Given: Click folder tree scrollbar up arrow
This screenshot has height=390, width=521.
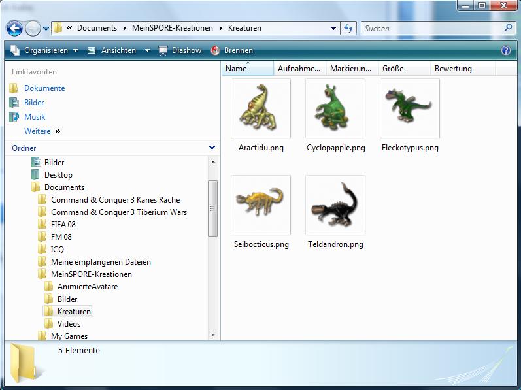Looking at the screenshot, I should (213, 162).
